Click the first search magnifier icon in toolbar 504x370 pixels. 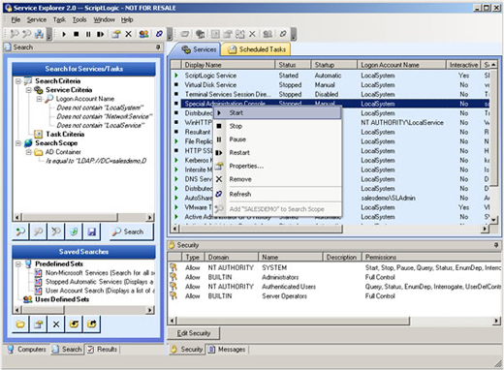[15, 34]
